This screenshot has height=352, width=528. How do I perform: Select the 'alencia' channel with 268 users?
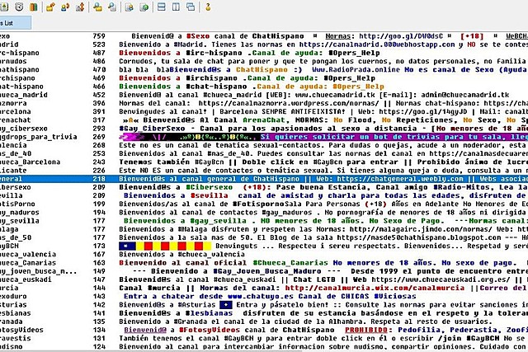tap(264, 145)
